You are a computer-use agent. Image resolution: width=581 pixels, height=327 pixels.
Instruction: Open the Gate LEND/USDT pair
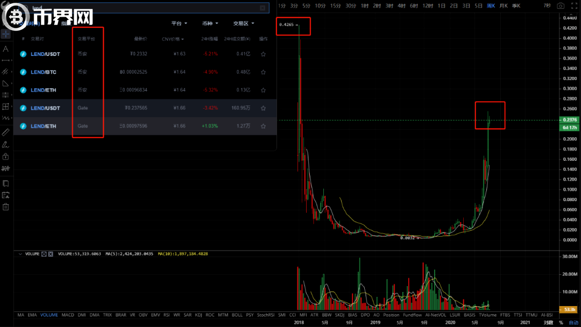(x=45, y=108)
